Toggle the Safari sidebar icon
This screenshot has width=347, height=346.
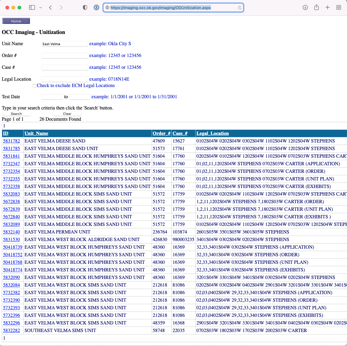tap(32, 8)
